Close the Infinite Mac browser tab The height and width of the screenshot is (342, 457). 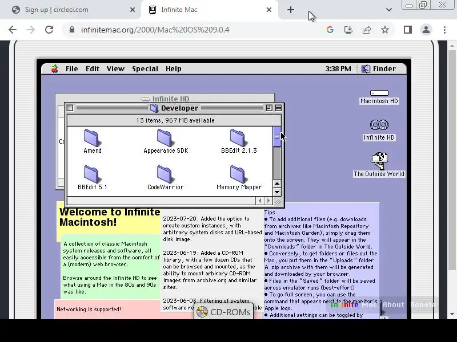269,10
